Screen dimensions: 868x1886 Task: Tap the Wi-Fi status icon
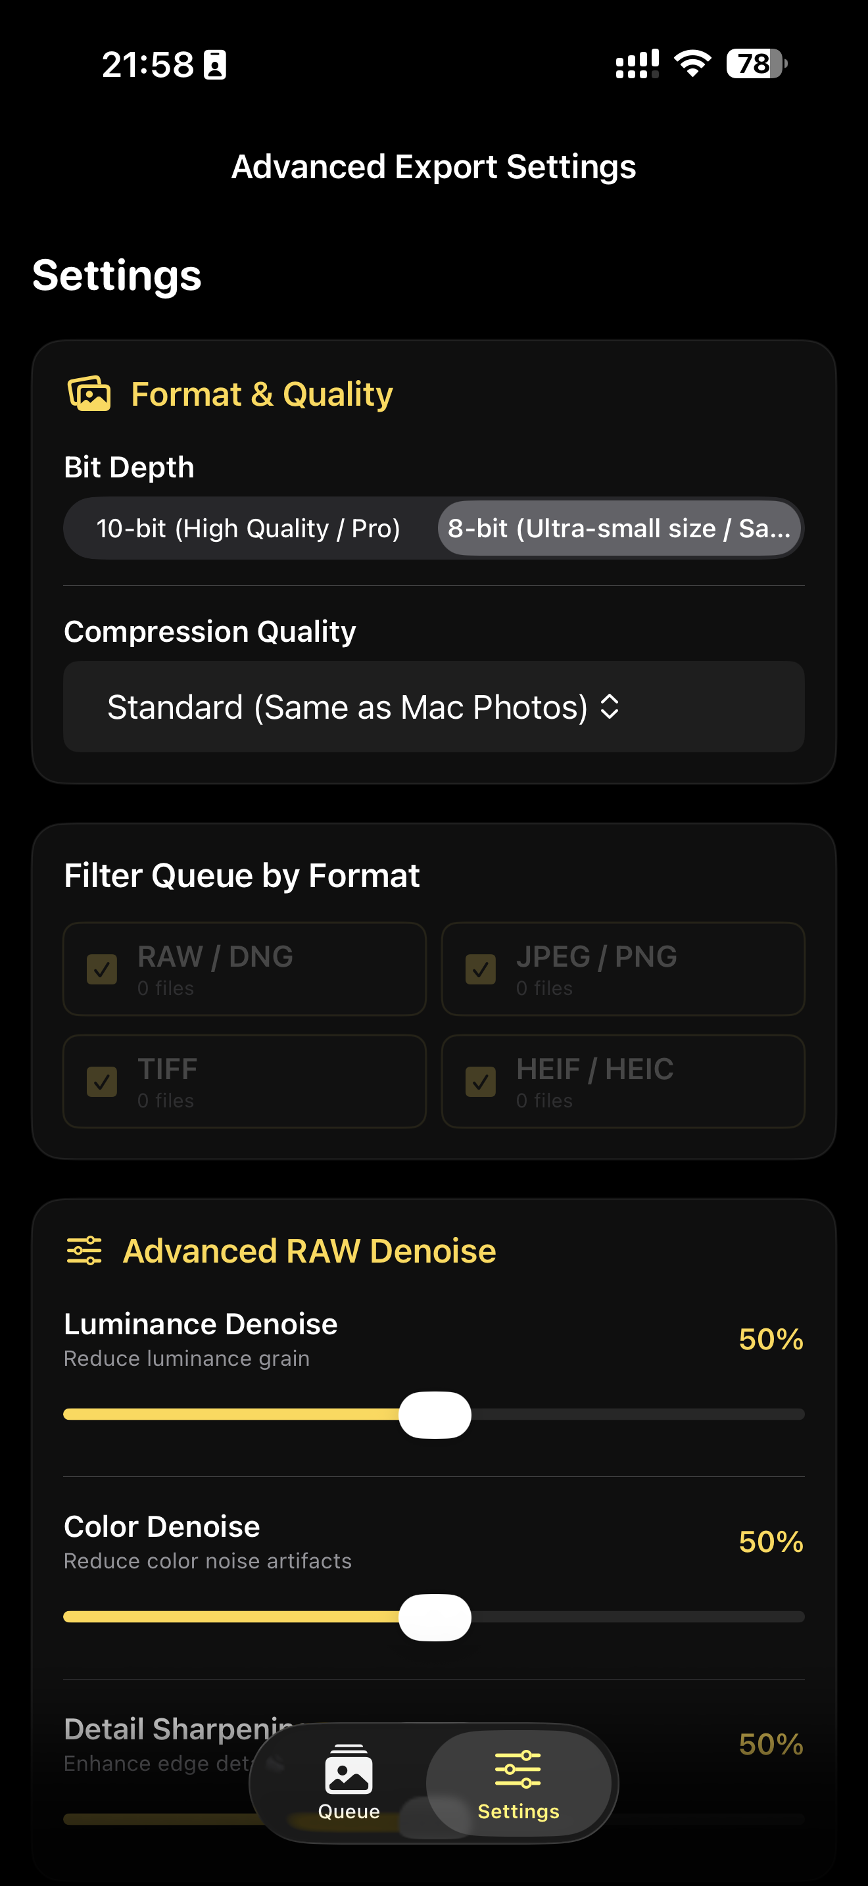[x=692, y=64]
